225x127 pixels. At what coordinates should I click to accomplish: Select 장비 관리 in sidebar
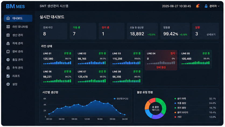pyautogui.click(x=18, y=51)
